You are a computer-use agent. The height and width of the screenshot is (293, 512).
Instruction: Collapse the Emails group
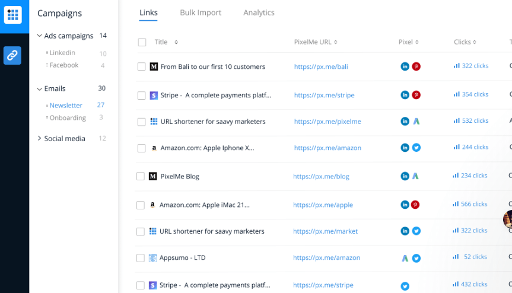pyautogui.click(x=40, y=89)
